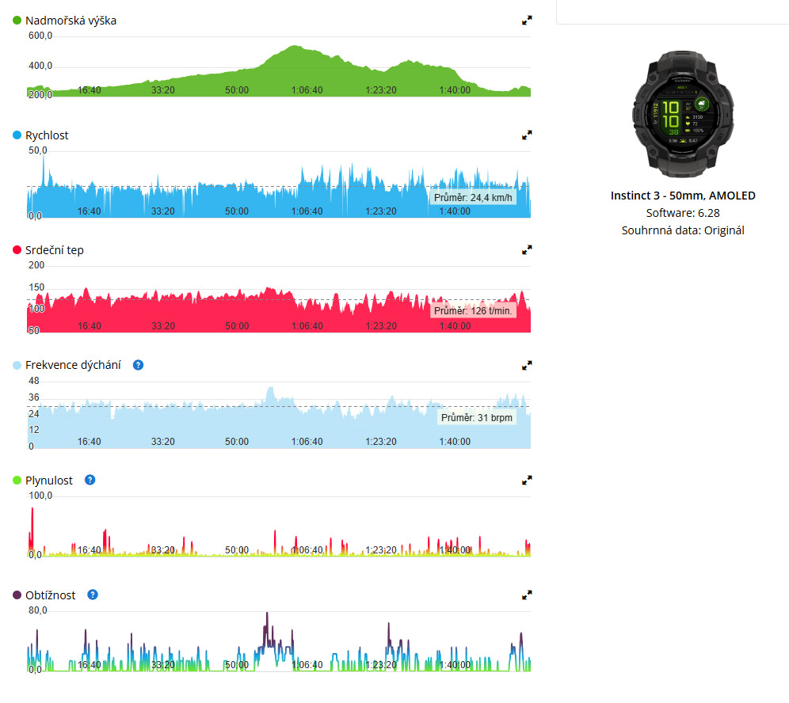Click the Průměr 126 t/min average label
789x703 pixels.
pos(473,311)
